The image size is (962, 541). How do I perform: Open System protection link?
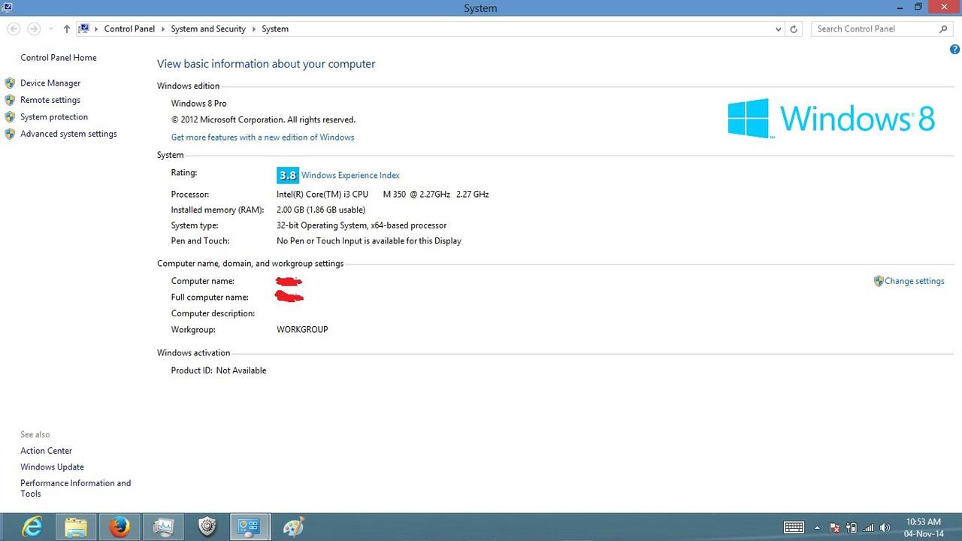[x=54, y=117]
